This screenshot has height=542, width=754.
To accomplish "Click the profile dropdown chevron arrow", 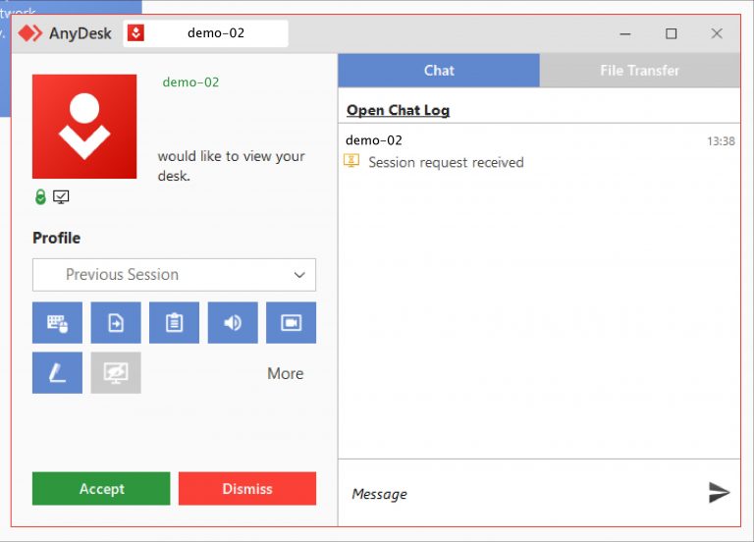I will [x=299, y=275].
